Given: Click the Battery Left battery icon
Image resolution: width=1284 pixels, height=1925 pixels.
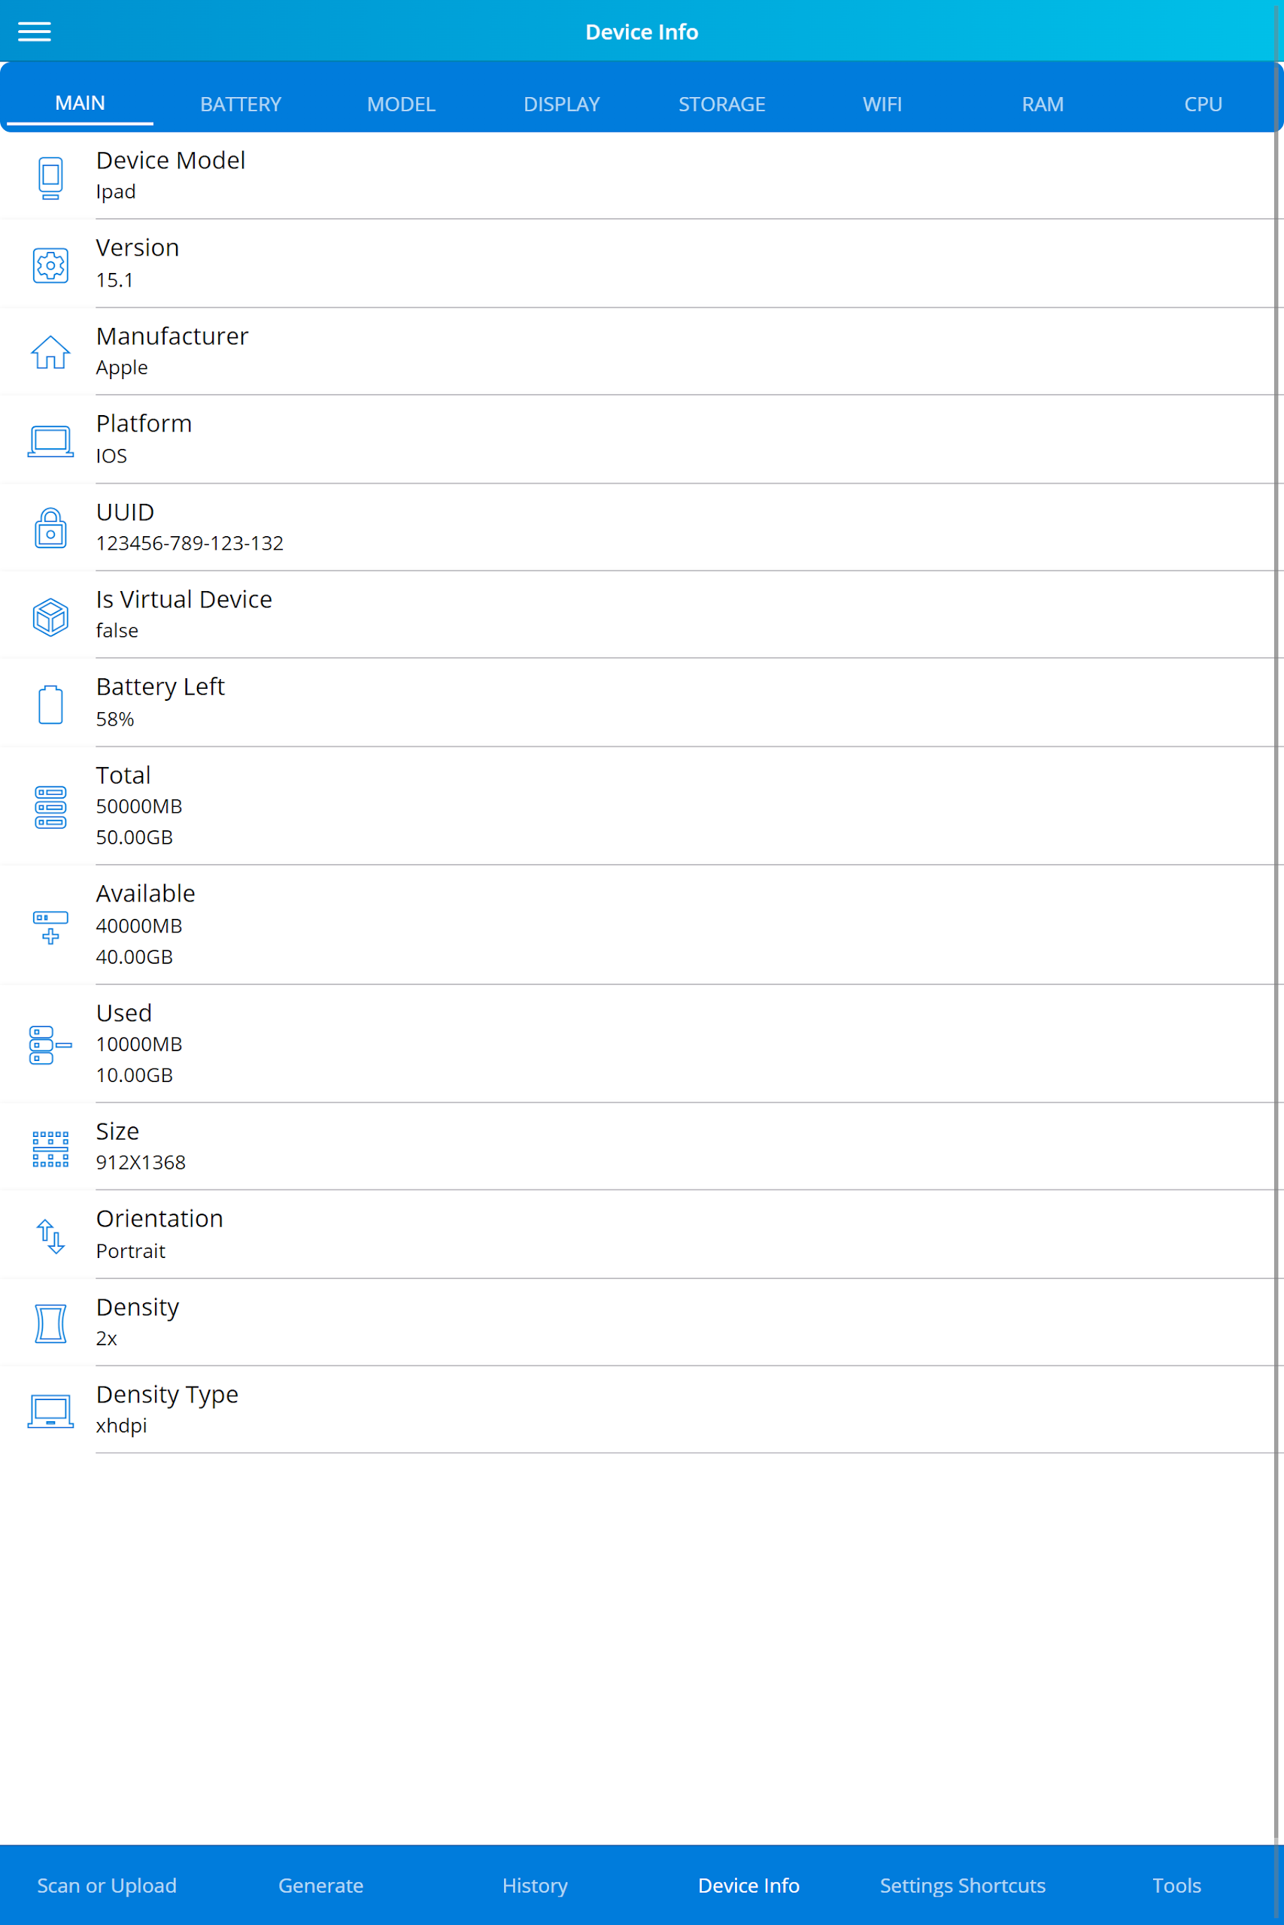Looking at the screenshot, I should pyautogui.click(x=50, y=704).
